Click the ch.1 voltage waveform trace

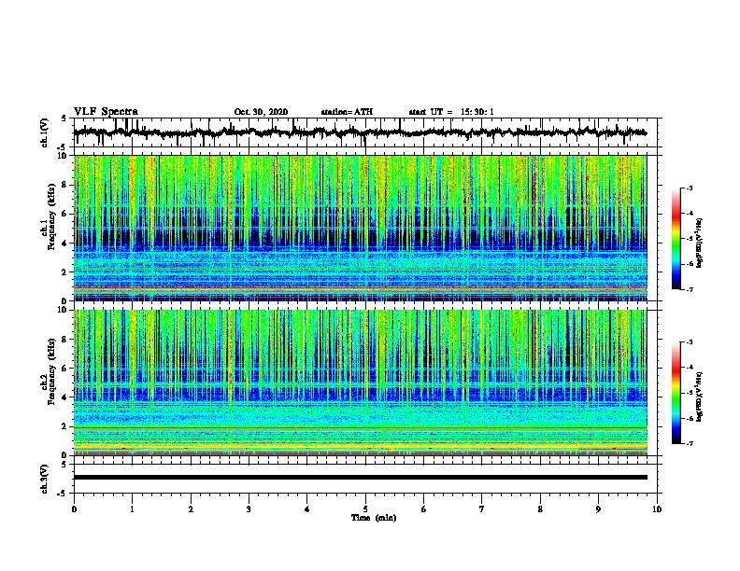pyautogui.click(x=360, y=132)
